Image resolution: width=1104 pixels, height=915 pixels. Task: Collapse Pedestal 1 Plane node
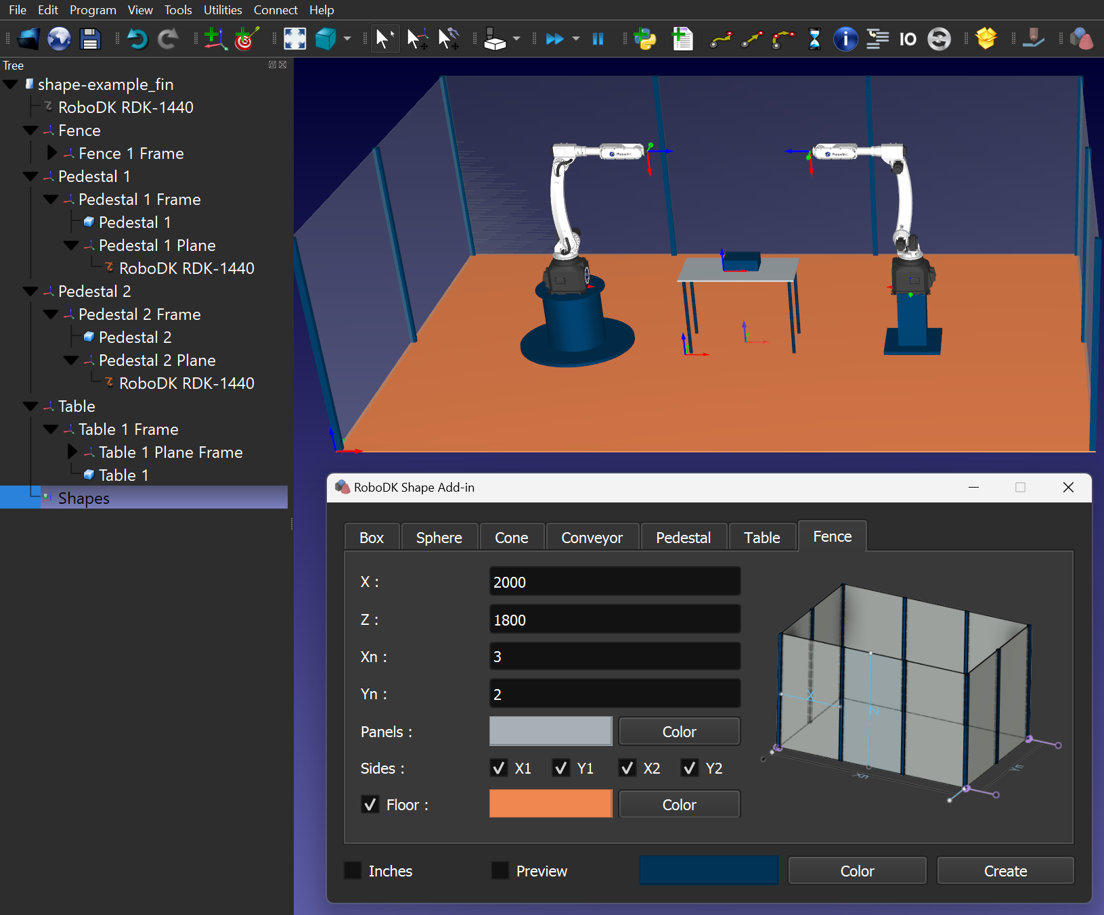click(71, 245)
